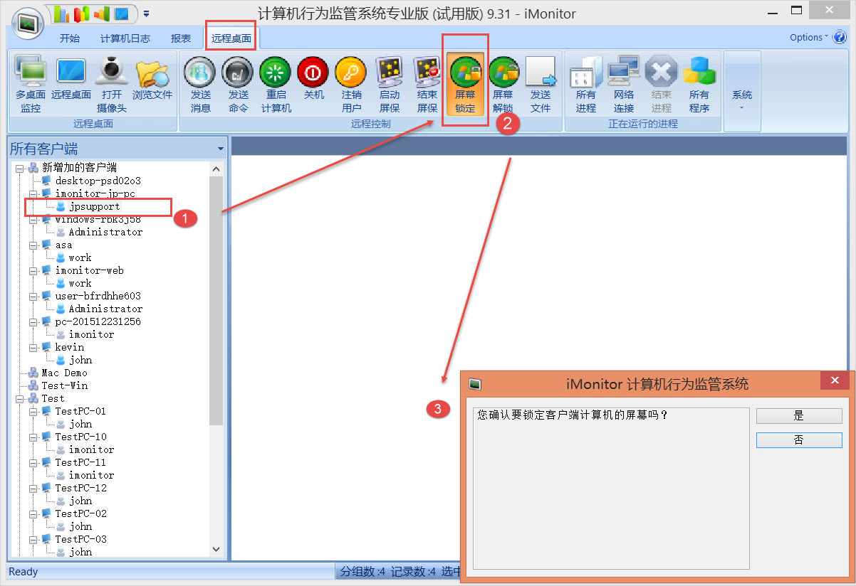Click 注销用户 log off user icon
Screen dimensions: 856x586
[351, 86]
